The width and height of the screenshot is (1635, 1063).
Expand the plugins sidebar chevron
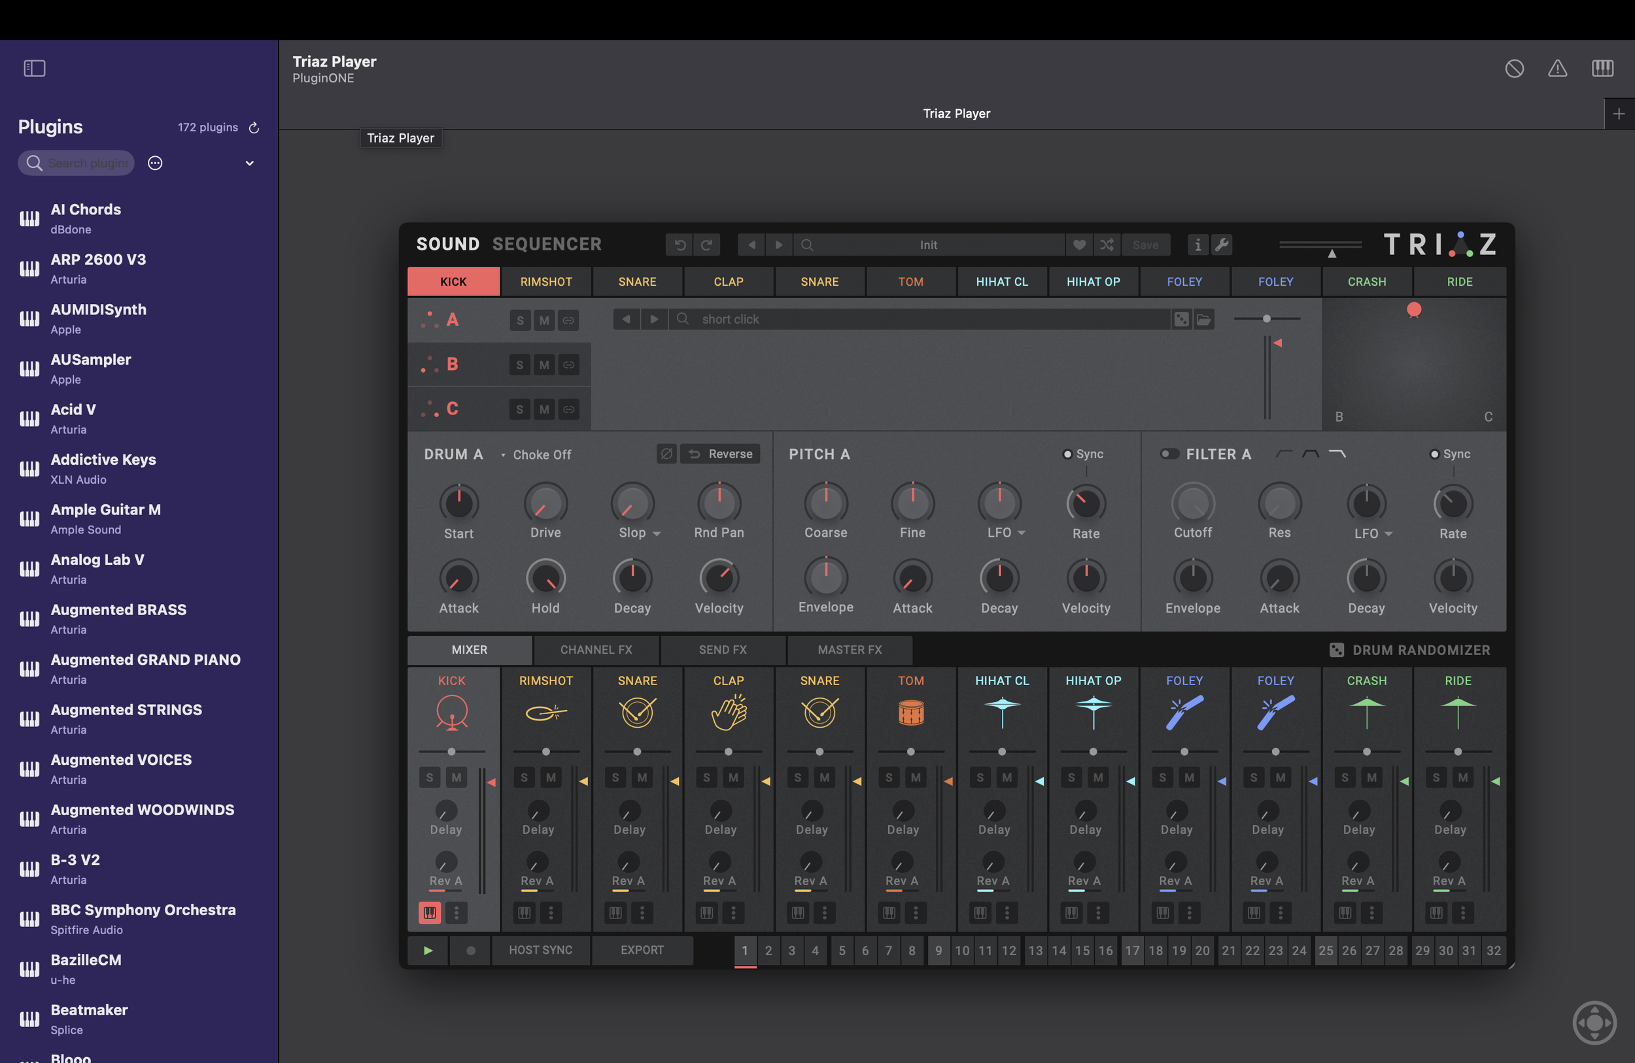tap(249, 163)
